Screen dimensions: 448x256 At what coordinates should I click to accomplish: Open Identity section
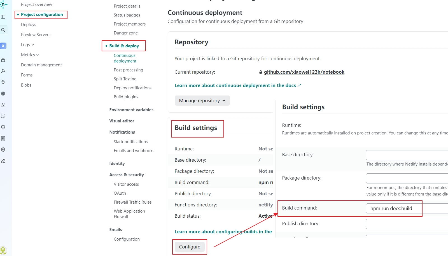[x=117, y=164]
